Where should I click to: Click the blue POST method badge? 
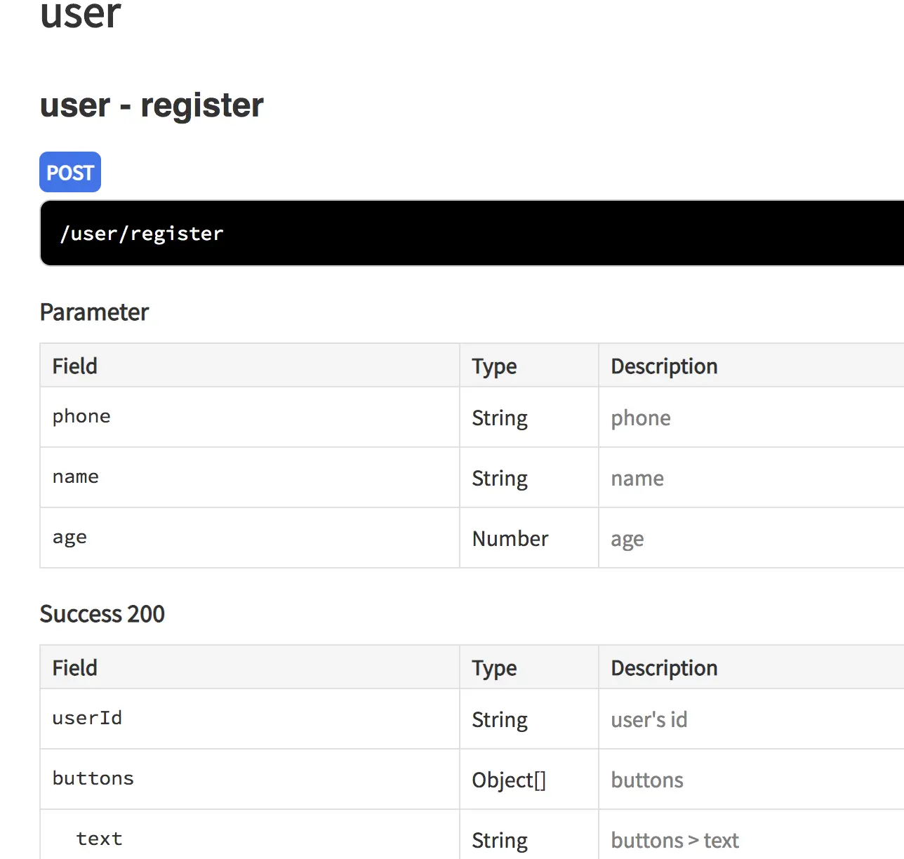(70, 172)
